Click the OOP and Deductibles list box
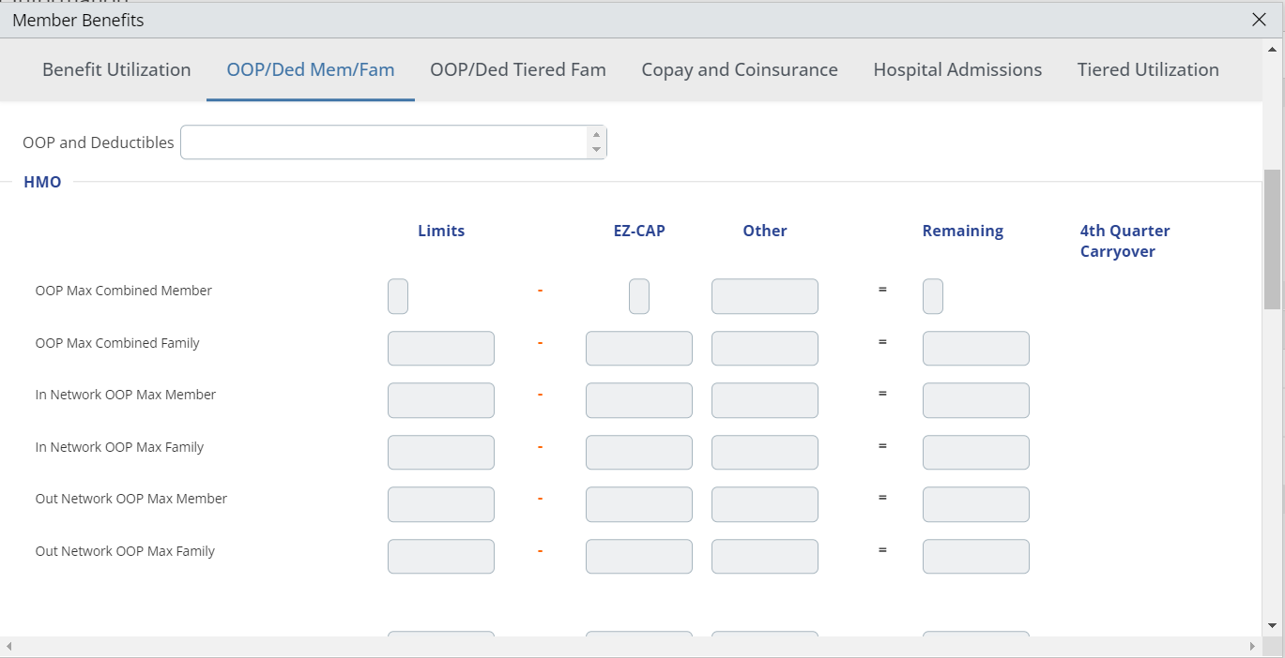 (383, 142)
